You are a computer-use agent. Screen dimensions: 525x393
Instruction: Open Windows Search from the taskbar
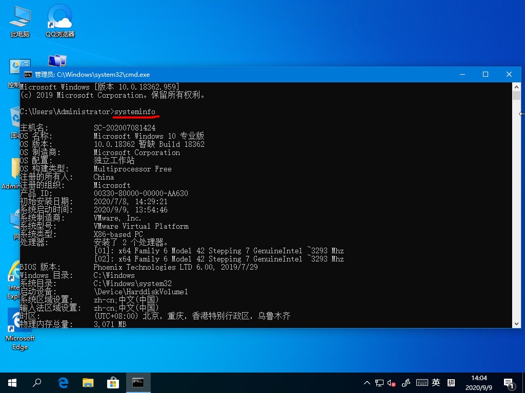37,382
